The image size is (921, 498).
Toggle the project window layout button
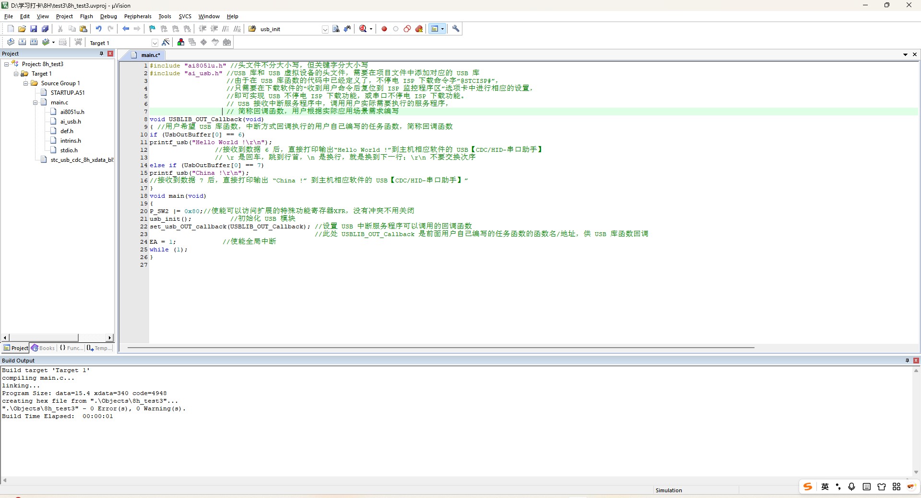[x=435, y=29]
